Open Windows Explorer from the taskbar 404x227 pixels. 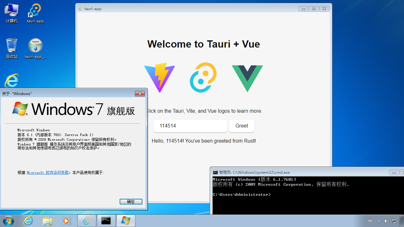tap(48, 221)
